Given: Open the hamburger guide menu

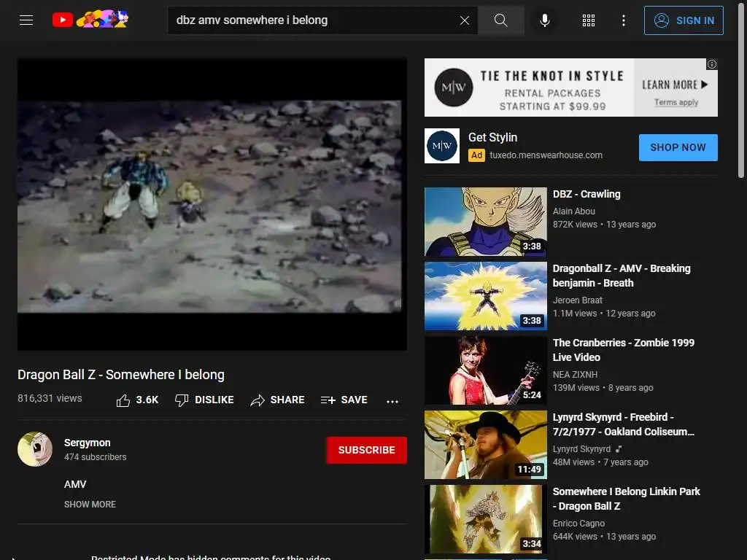Looking at the screenshot, I should coord(26,20).
